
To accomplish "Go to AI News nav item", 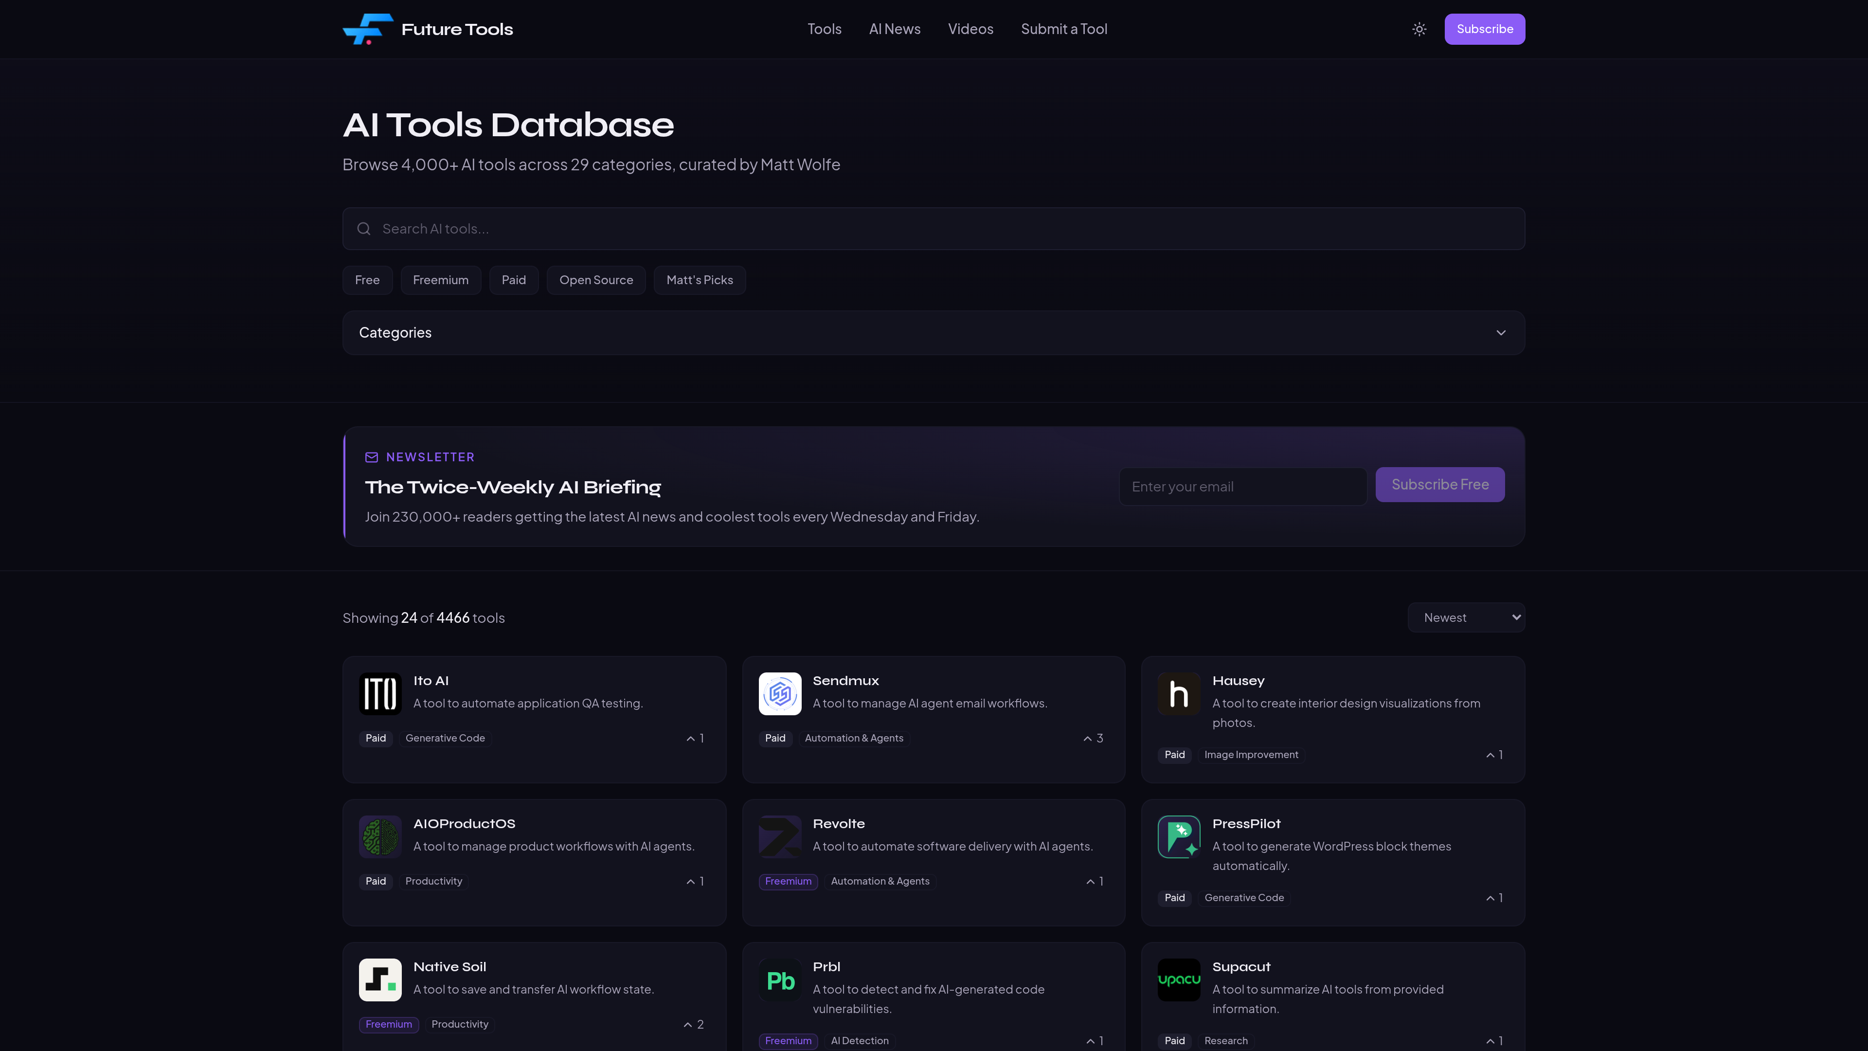I will pos(895,29).
